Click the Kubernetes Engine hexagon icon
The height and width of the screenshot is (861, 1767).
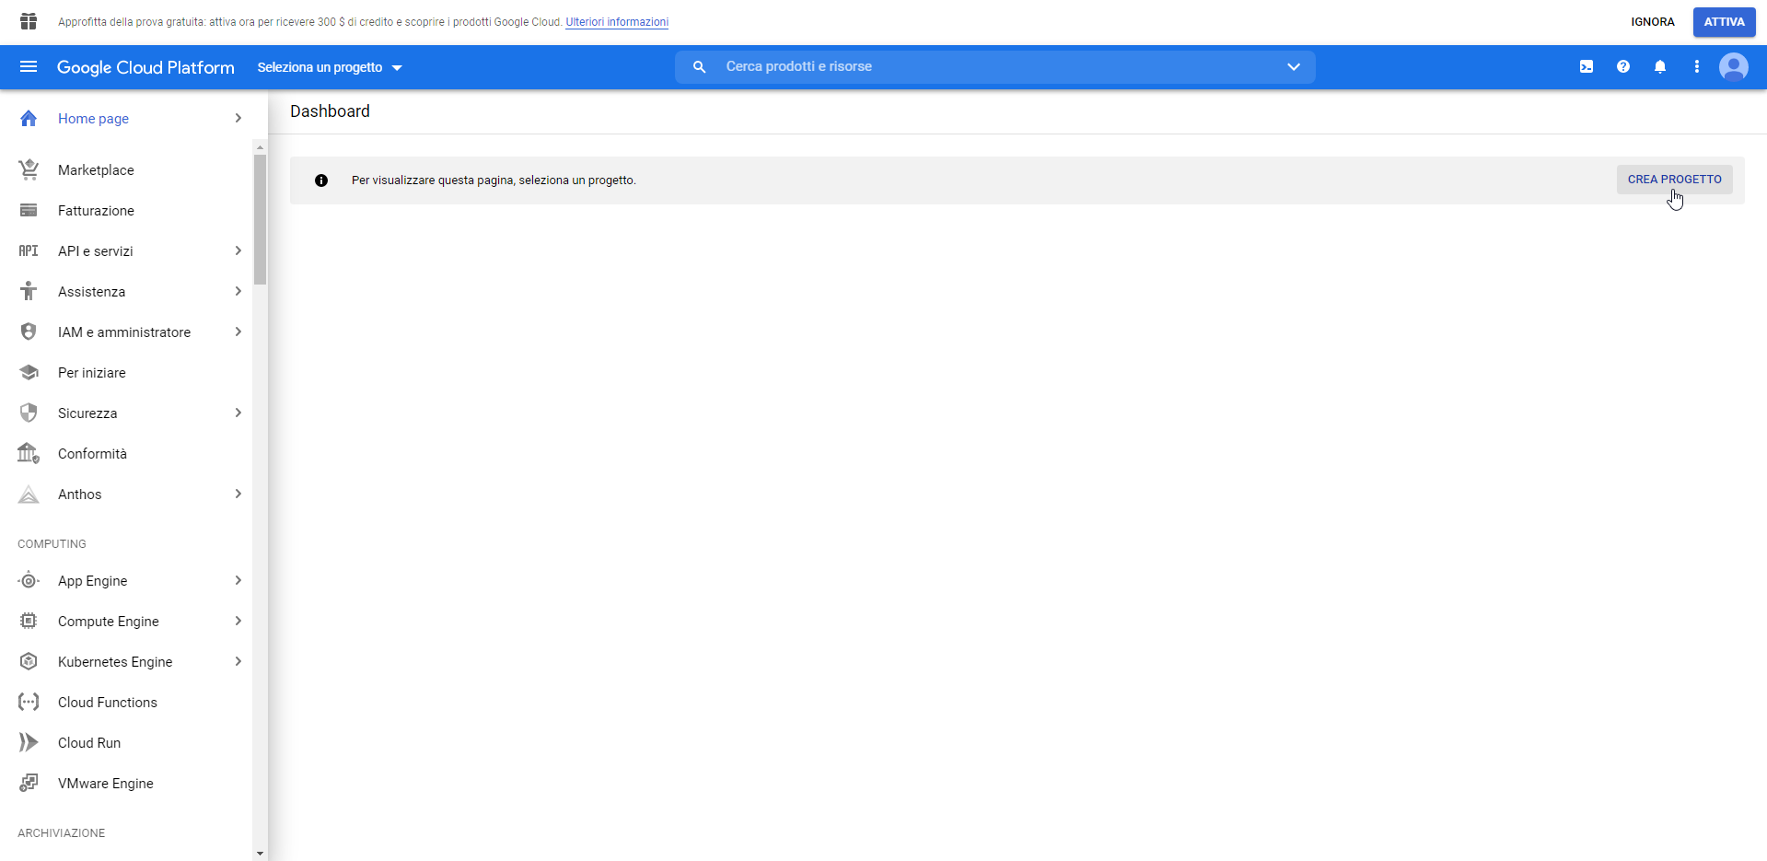(29, 661)
